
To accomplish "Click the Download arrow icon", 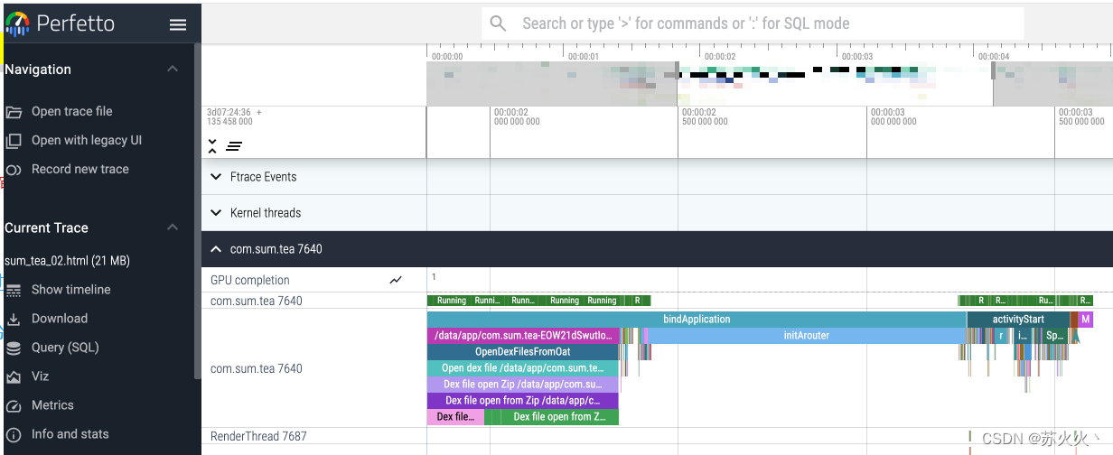I will [14, 320].
